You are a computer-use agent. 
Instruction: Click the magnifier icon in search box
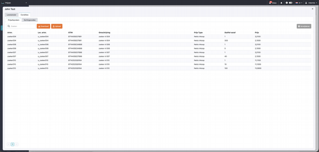(x=9, y=26)
